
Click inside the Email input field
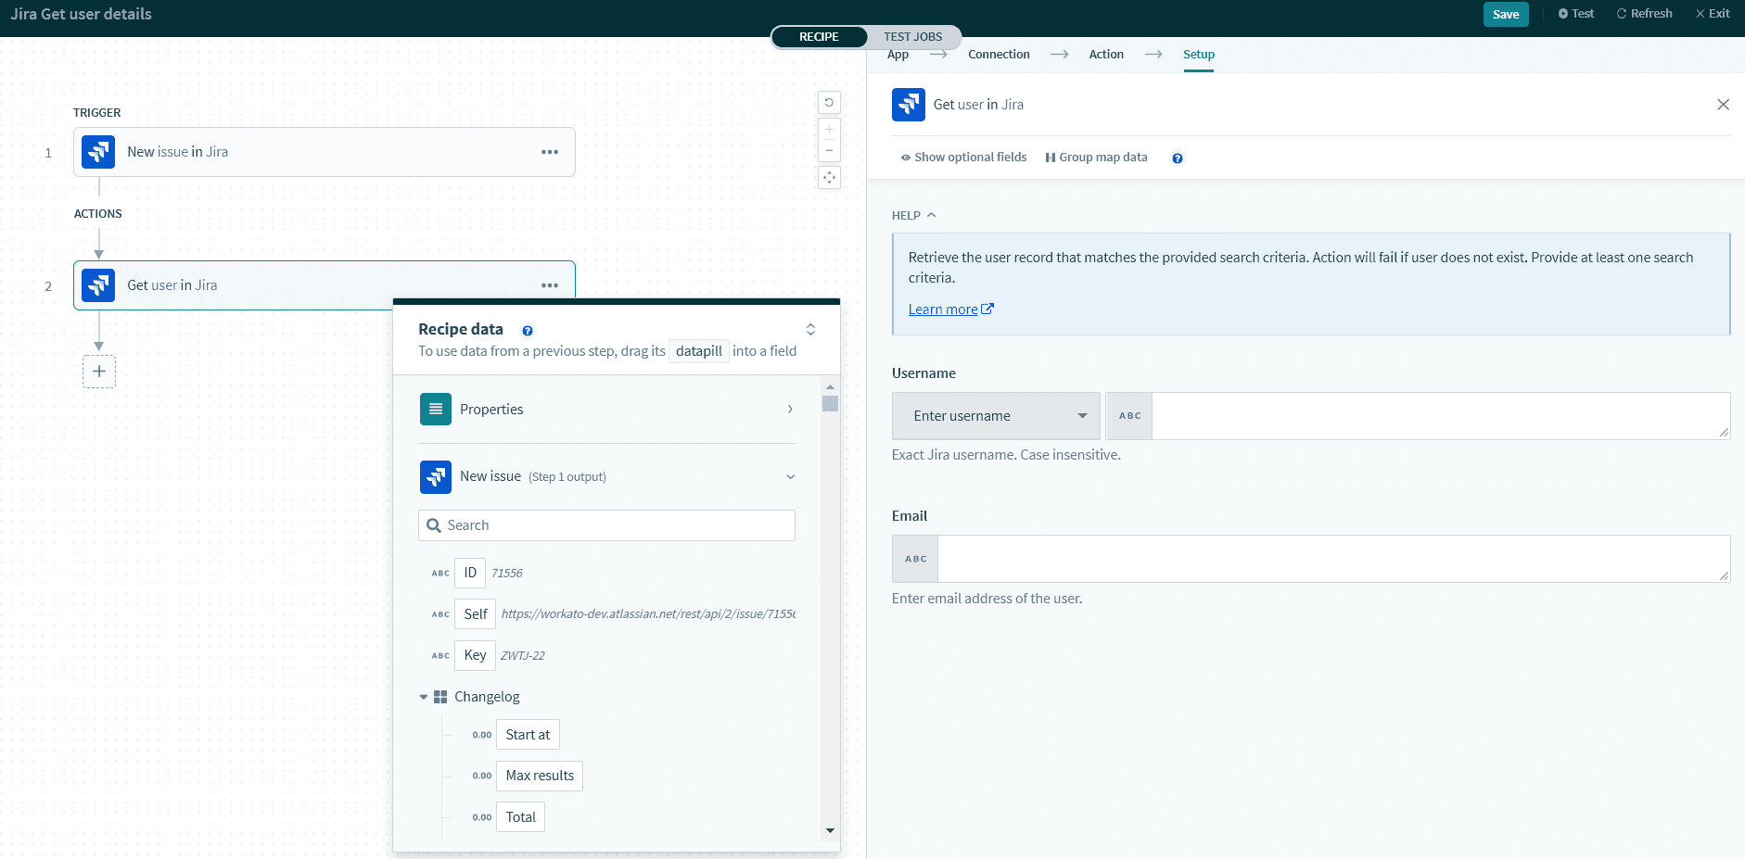coord(1326,558)
